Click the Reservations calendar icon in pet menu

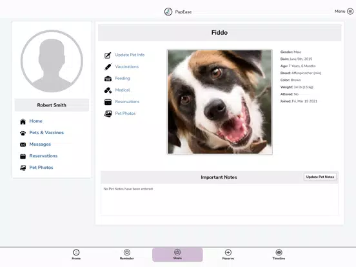[108, 102]
